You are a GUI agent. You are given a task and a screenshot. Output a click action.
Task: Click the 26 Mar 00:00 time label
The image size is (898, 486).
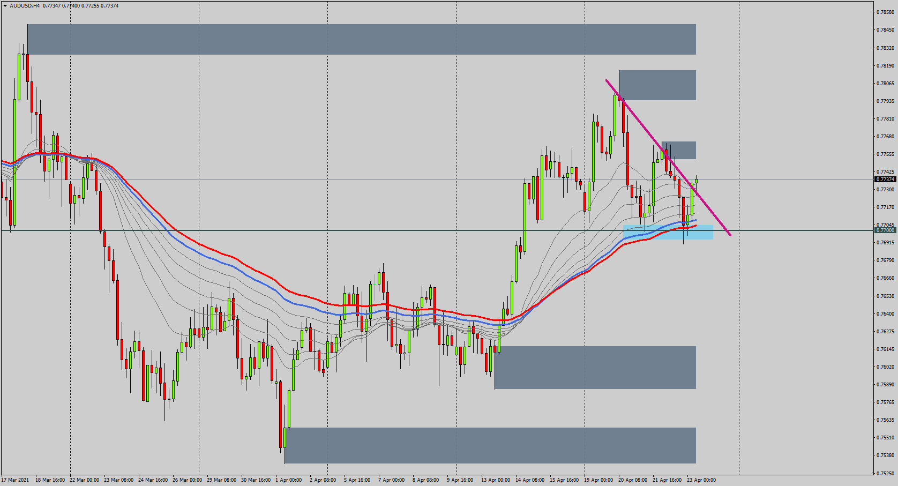coord(187,480)
